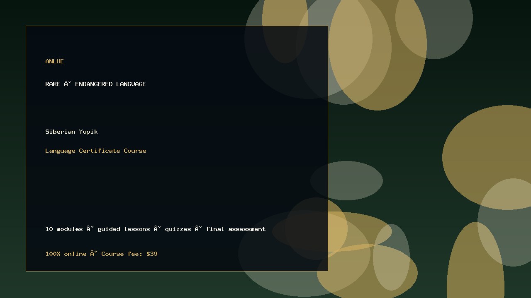Select the "Language Certificate Course" subtitle
The width and height of the screenshot is (531, 298).
coord(95,151)
